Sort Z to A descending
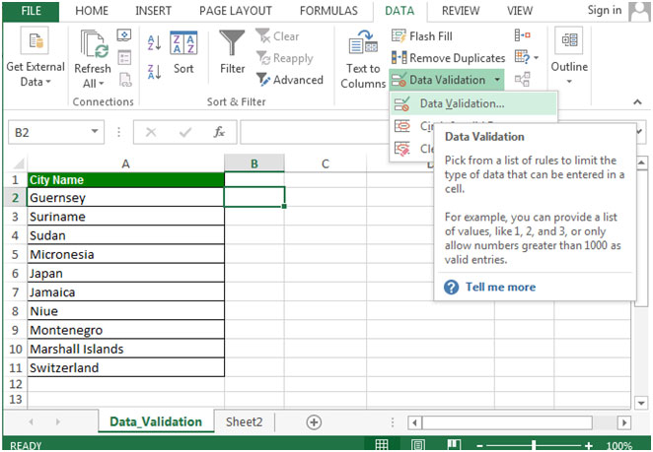 coord(154,72)
